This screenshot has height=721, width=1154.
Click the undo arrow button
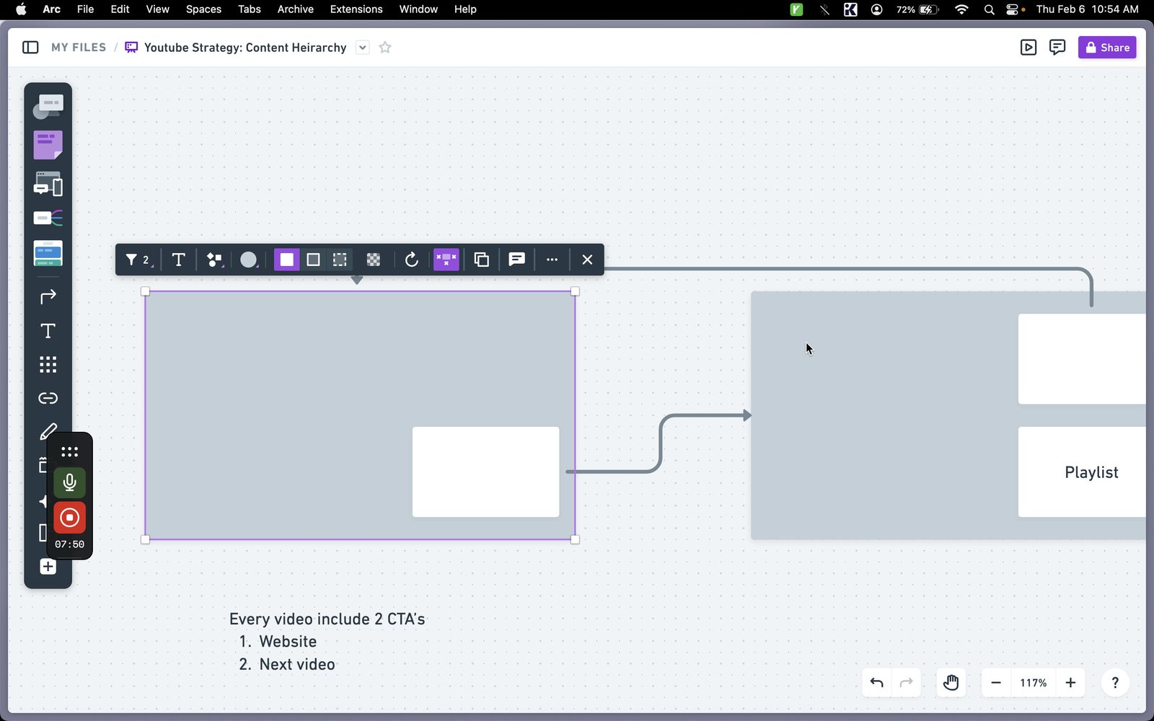(x=876, y=683)
